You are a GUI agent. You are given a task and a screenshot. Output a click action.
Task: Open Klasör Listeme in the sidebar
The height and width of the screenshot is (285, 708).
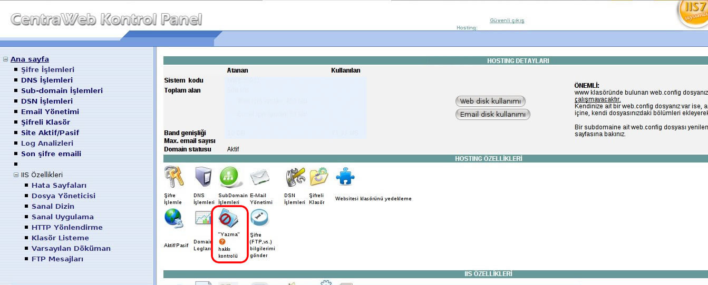(60, 238)
